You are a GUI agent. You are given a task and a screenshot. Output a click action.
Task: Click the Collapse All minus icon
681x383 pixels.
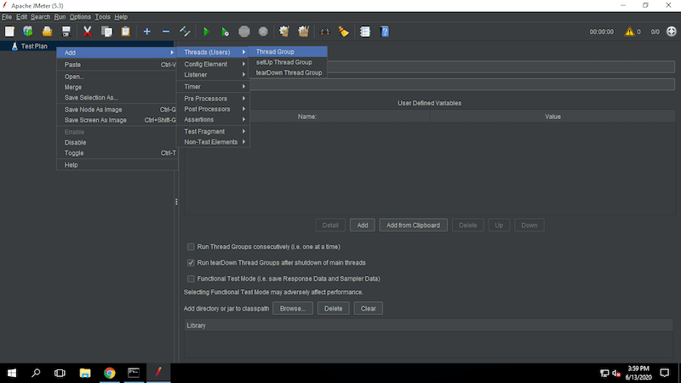pyautogui.click(x=166, y=31)
